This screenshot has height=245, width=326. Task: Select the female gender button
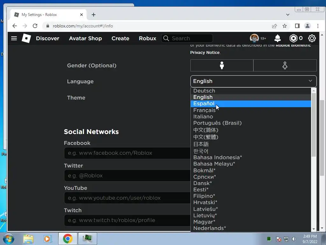285,65
